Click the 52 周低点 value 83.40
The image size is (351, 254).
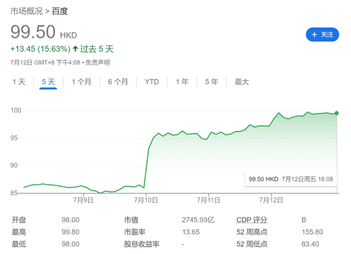tap(310, 244)
